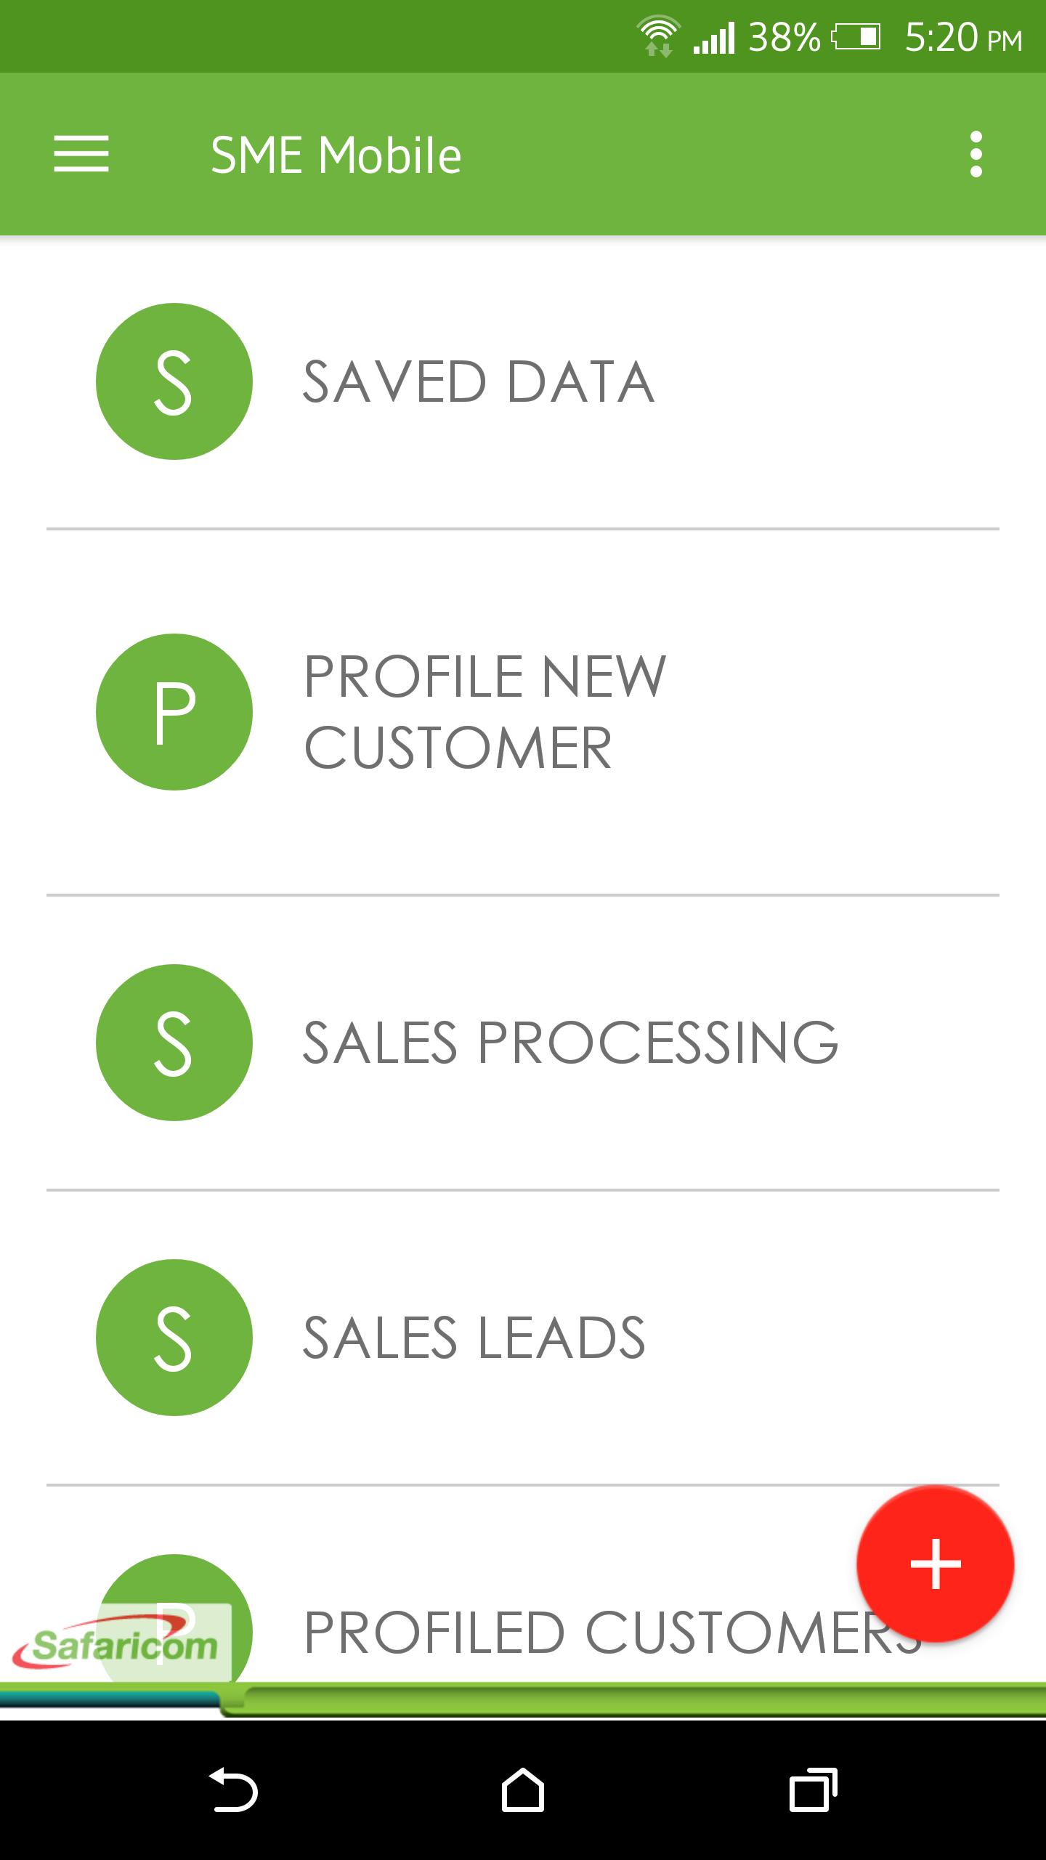Tap the SME Mobile title
The image size is (1046, 1860).
coord(336,155)
